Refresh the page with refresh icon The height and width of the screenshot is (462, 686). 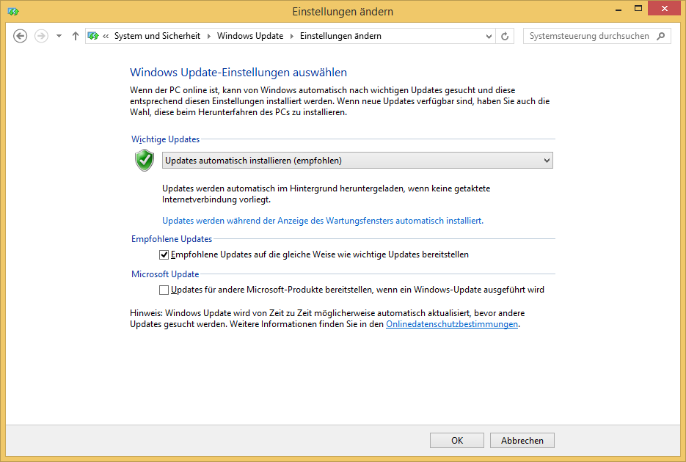tap(505, 36)
